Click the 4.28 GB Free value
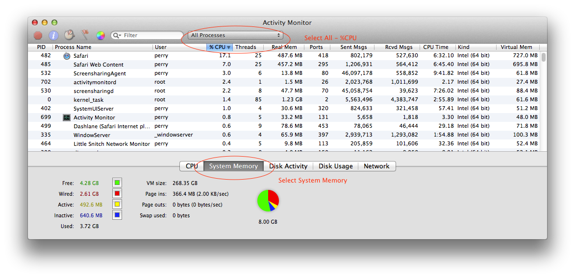 [89, 183]
